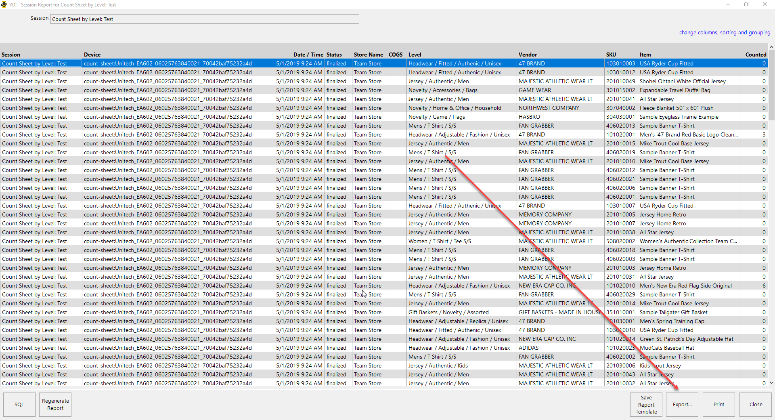
Task: Close the report with the Close button
Action: pyautogui.click(x=756, y=404)
